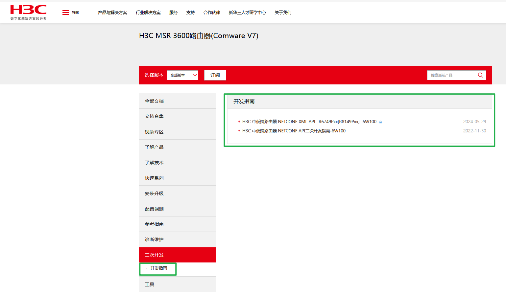Select 了解技术 in the sidebar
This screenshot has height=294, width=506.
[x=177, y=163]
